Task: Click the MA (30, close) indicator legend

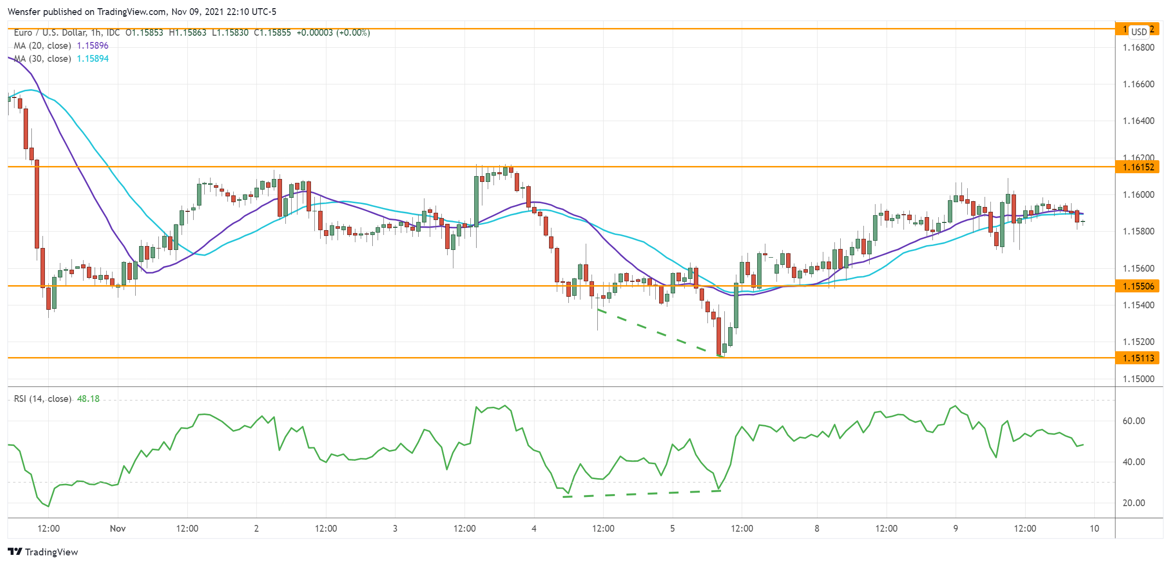Action: click(x=42, y=58)
